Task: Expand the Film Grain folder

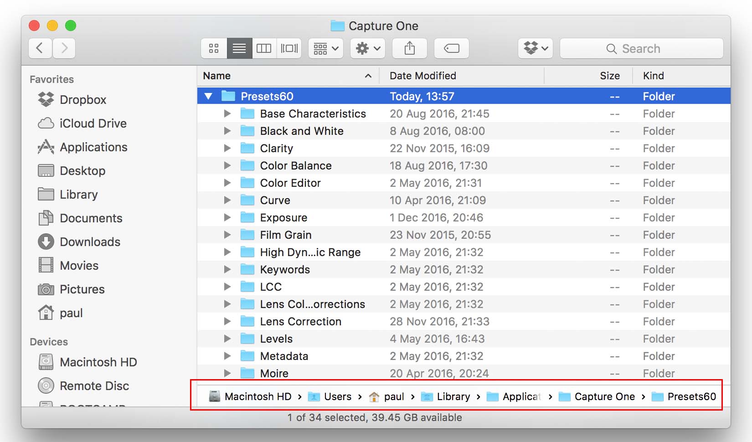Action: click(227, 235)
